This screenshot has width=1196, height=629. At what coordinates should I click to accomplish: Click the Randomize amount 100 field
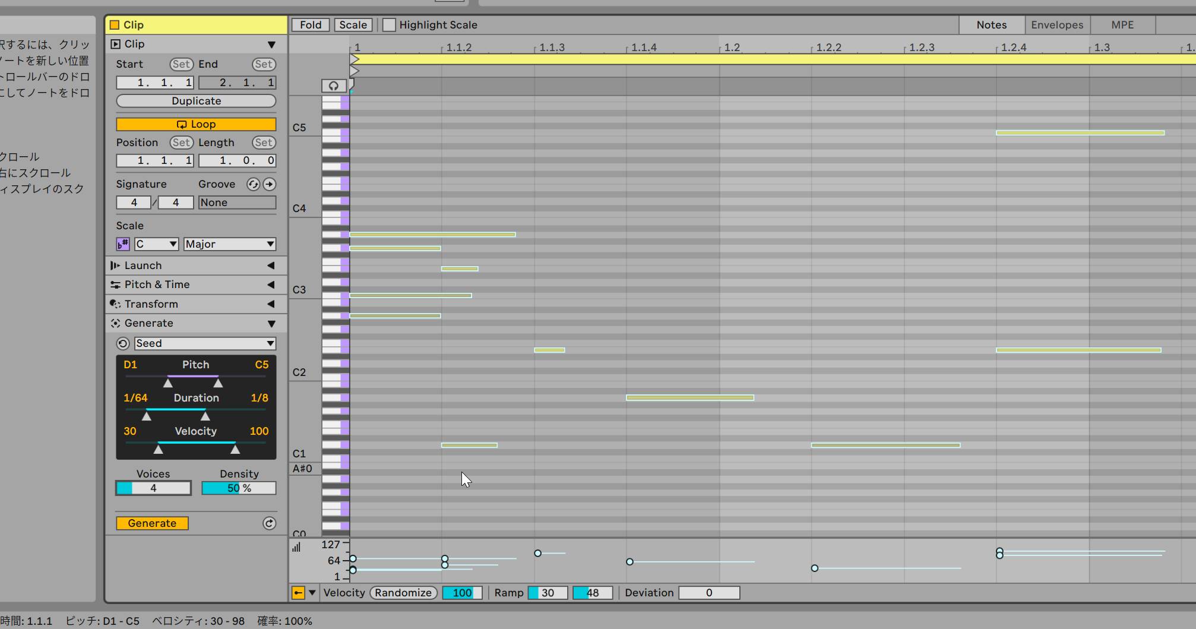462,593
